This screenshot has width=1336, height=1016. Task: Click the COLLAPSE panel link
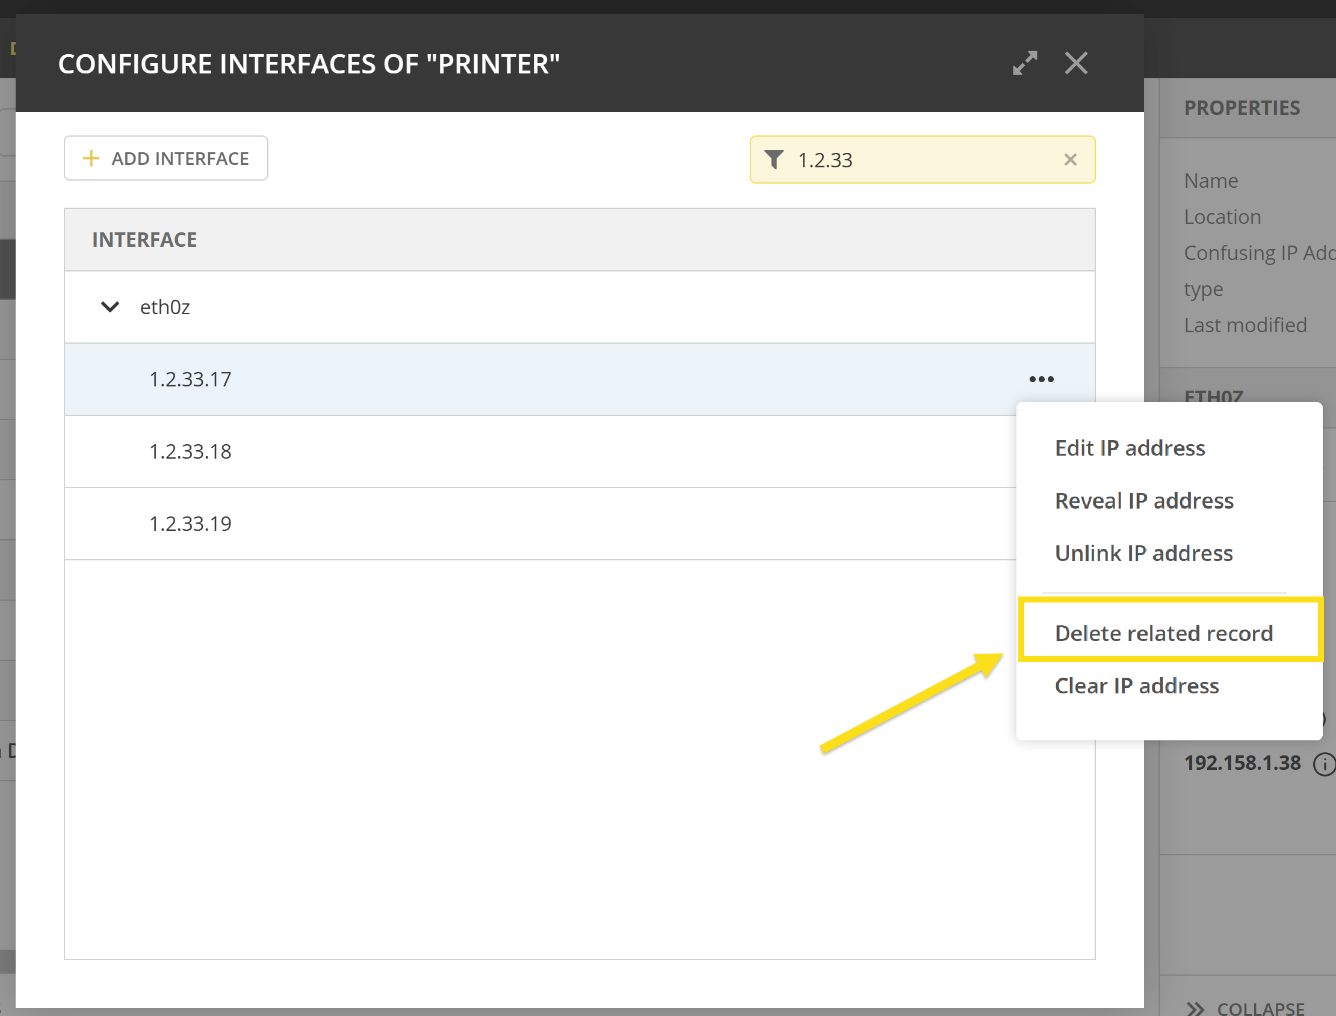click(1260, 1008)
